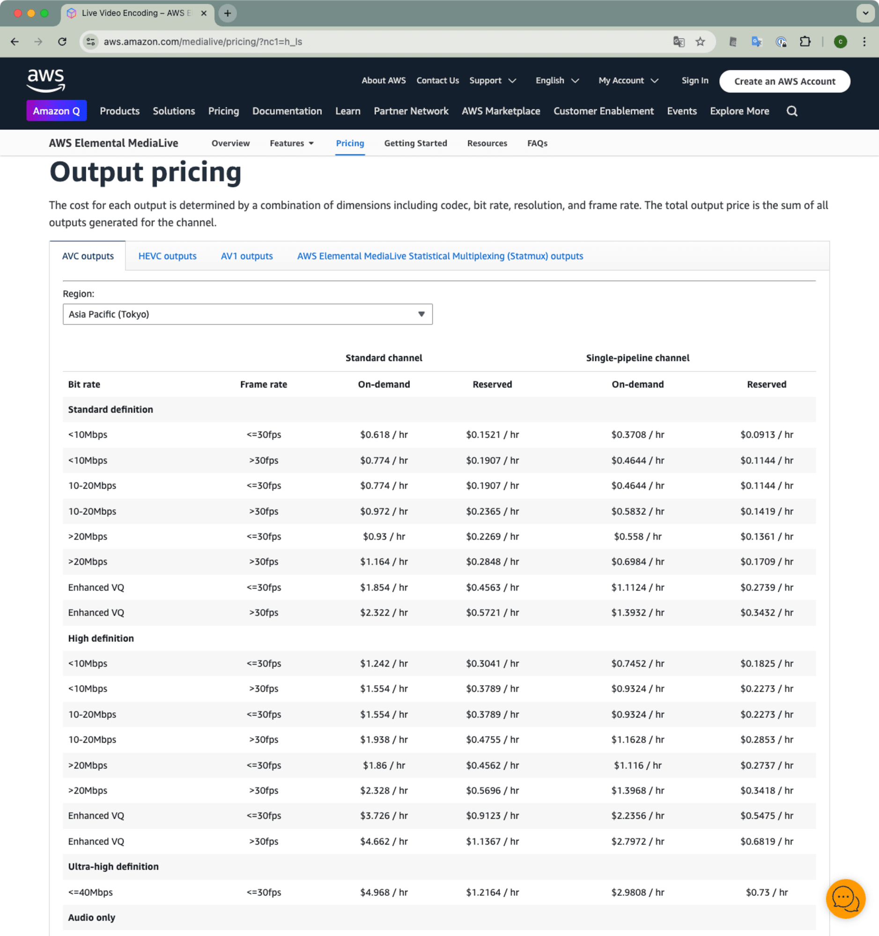
Task: Expand the English language menu
Action: pyautogui.click(x=557, y=80)
